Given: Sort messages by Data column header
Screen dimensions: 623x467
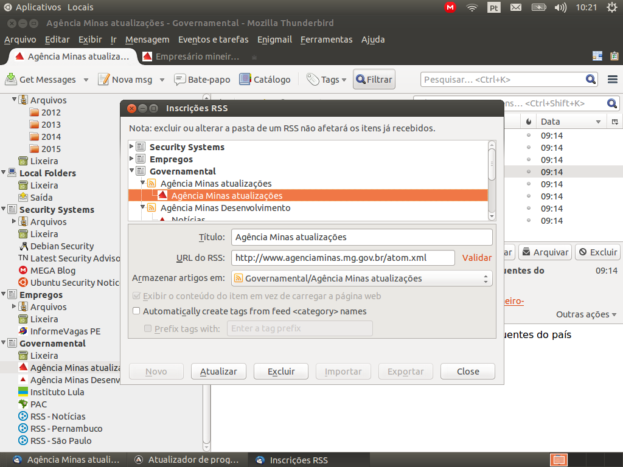Looking at the screenshot, I should [x=571, y=122].
